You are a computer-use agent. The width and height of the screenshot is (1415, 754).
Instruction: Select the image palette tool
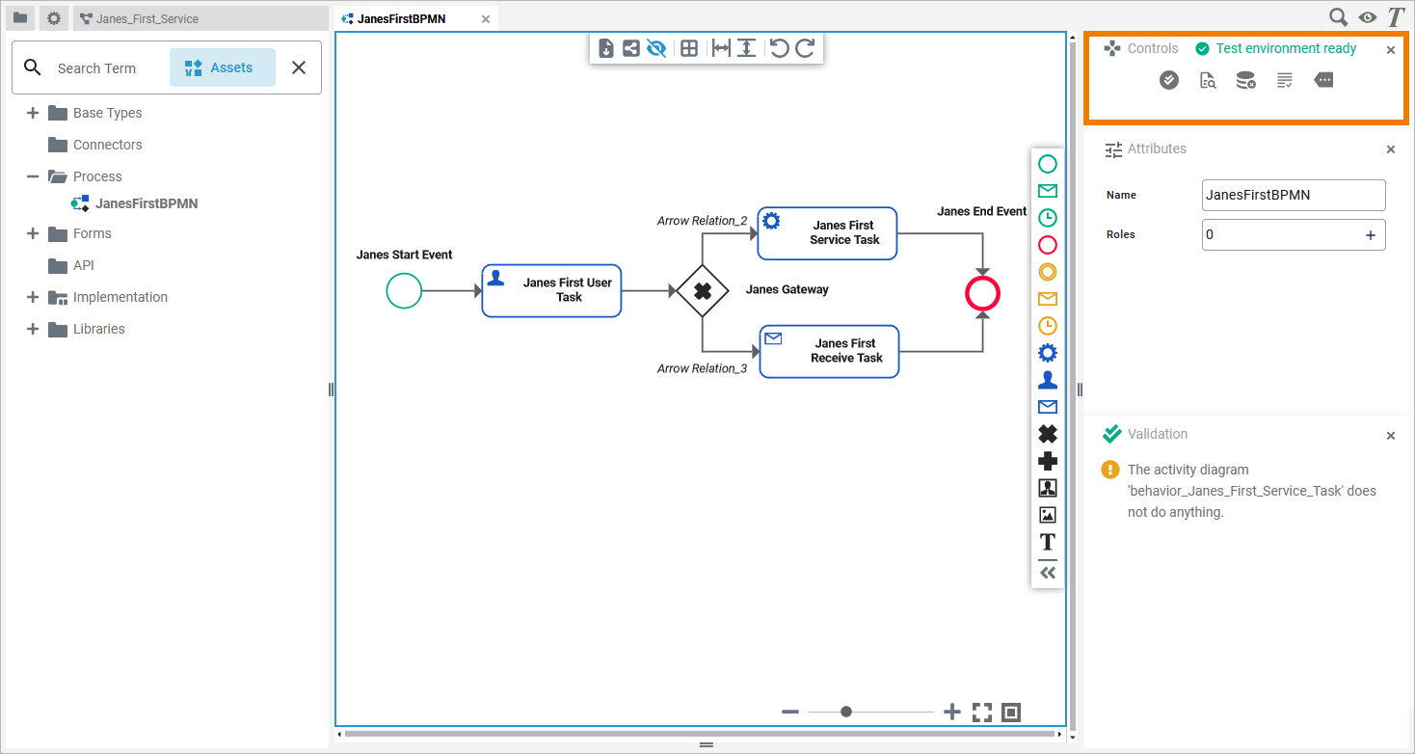(x=1048, y=515)
